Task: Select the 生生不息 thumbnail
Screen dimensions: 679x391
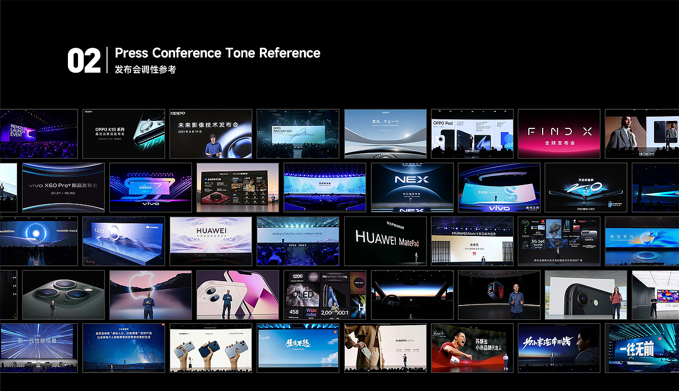Action: coord(298,348)
